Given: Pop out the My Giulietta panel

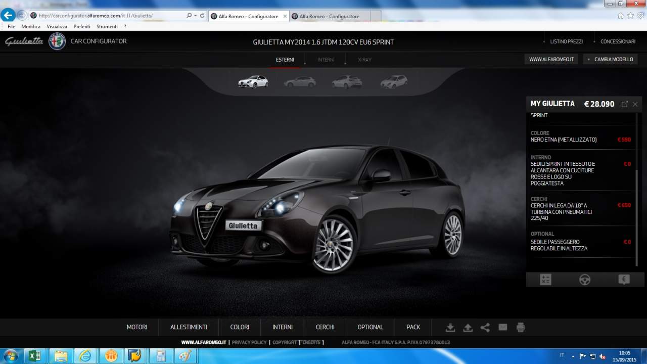Looking at the screenshot, I should tap(625, 104).
